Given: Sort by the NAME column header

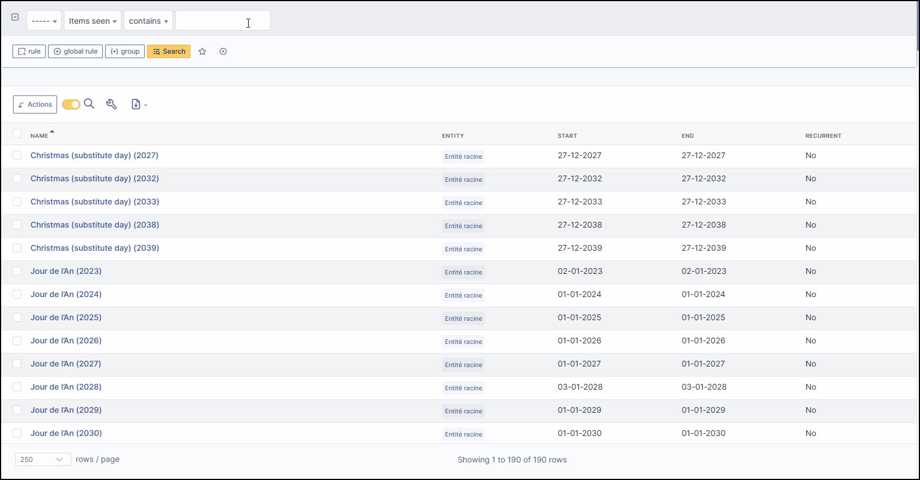Looking at the screenshot, I should (x=40, y=136).
